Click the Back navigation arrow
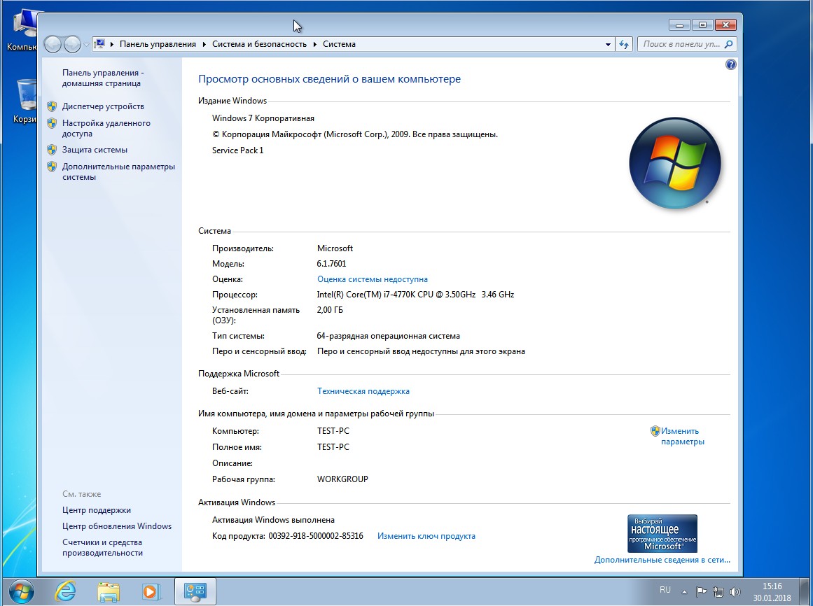 [53, 45]
